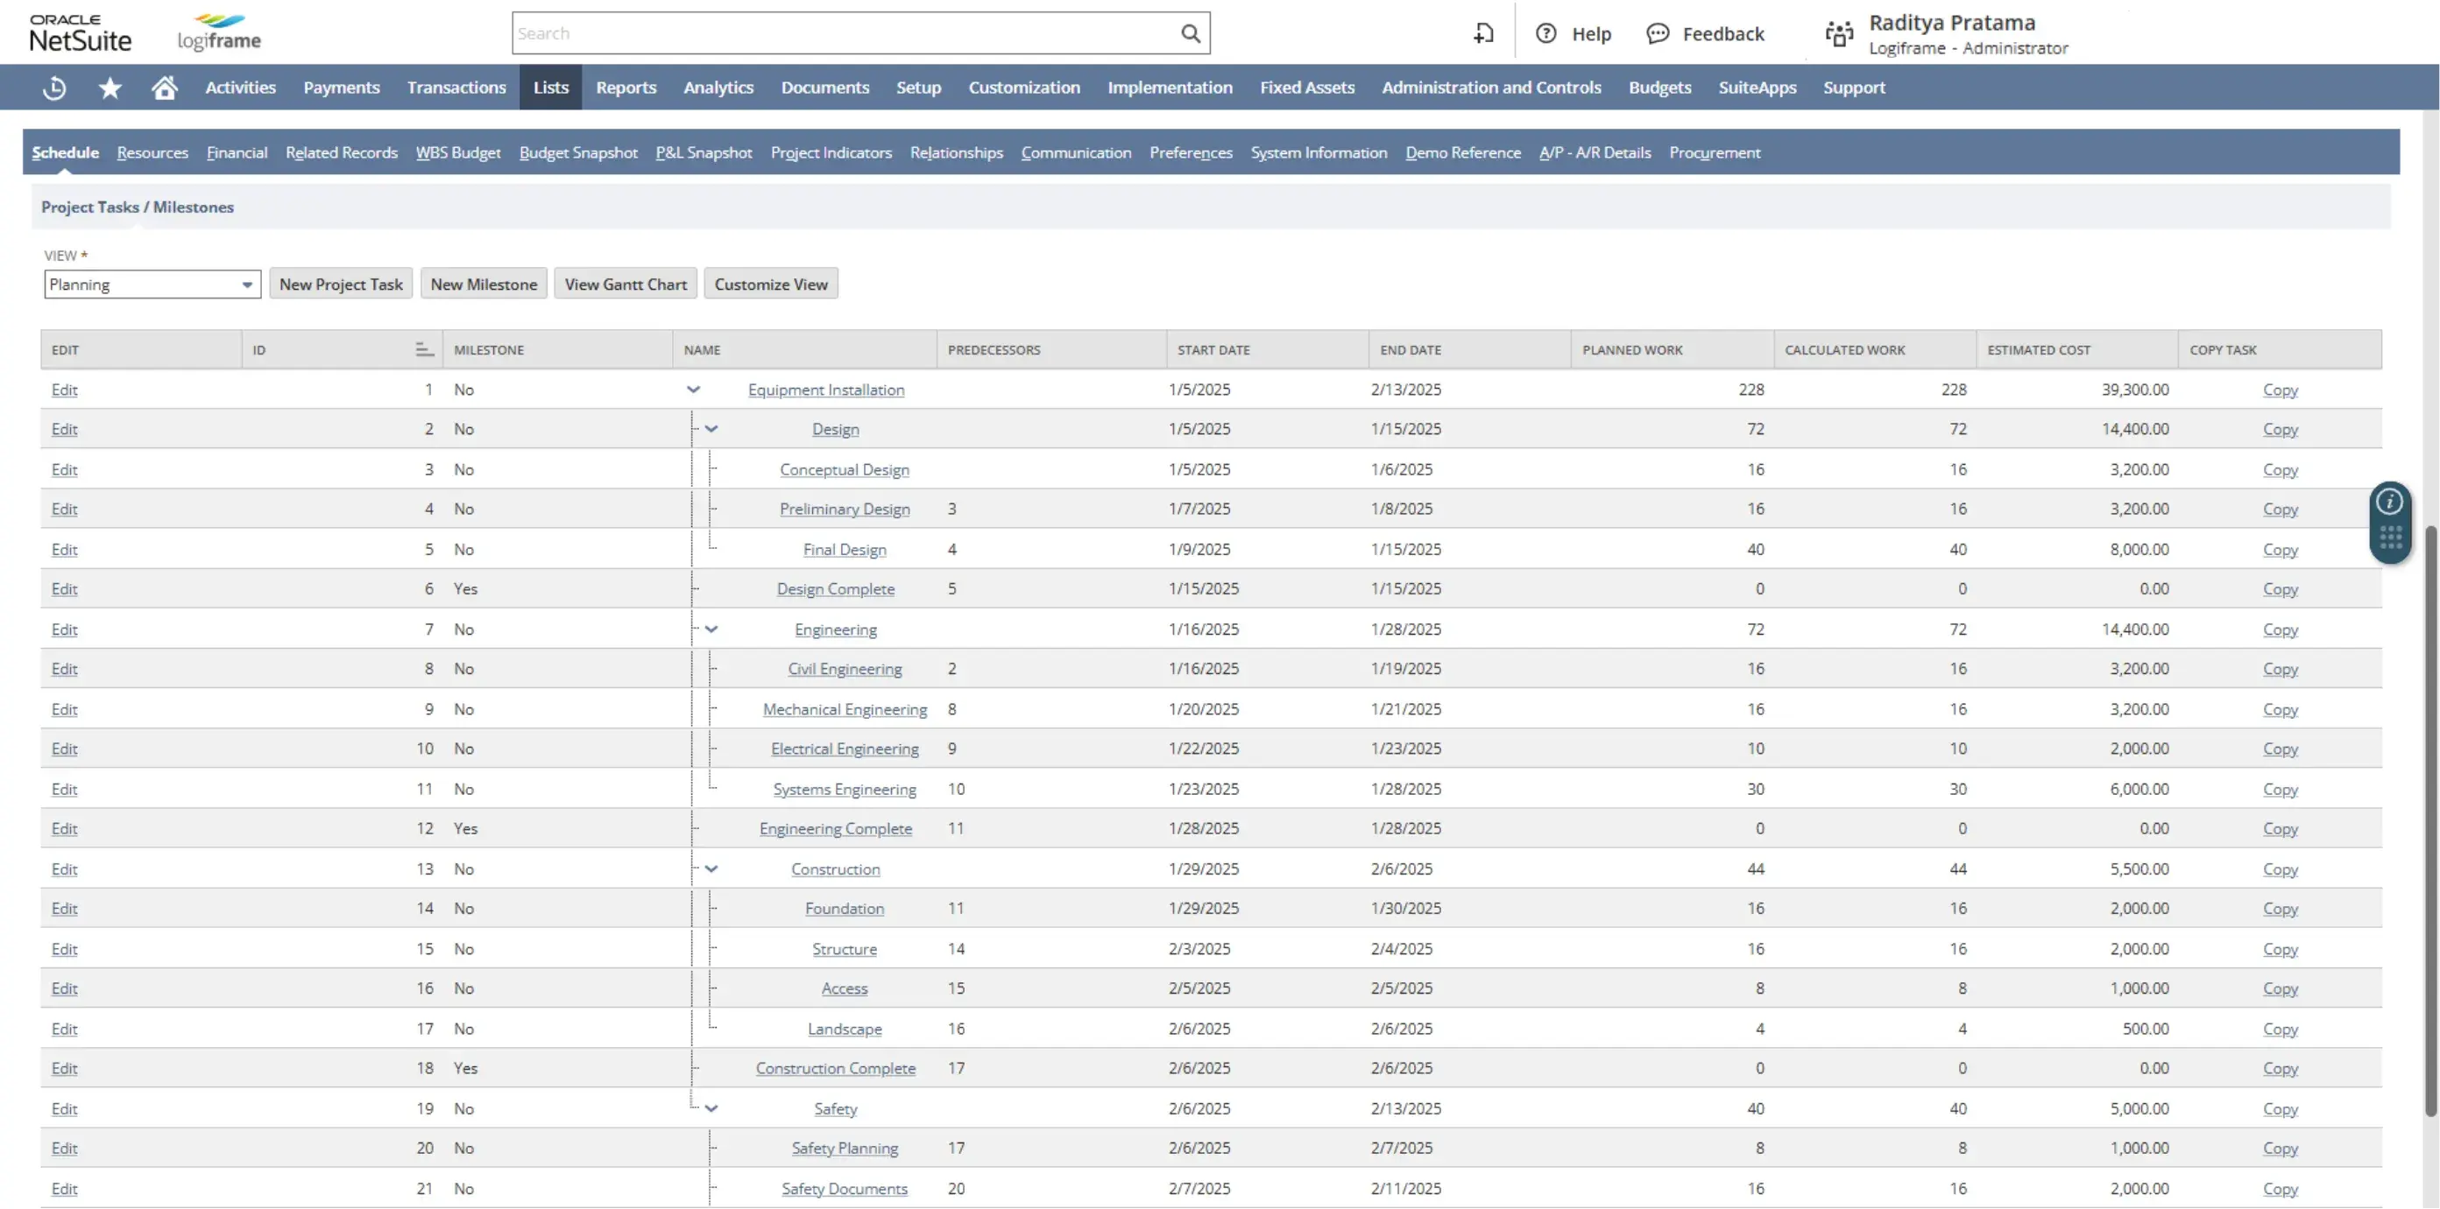
Task: Click Copy for the Final Design task
Action: click(2279, 550)
